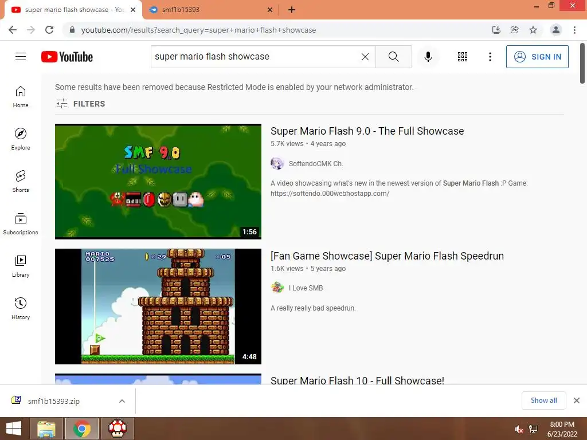Click the Chrome taskbar icon

pos(82,429)
